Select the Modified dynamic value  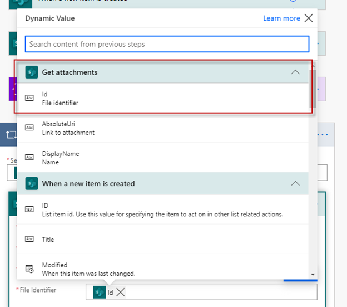tap(162, 267)
